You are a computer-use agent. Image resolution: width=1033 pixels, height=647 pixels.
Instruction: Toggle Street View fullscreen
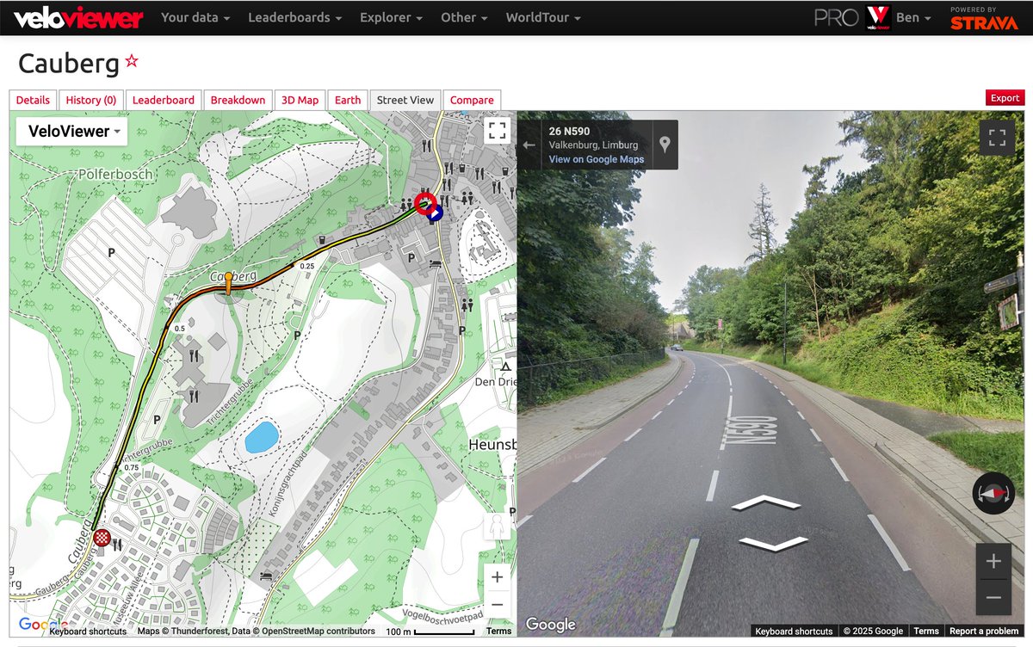(997, 138)
